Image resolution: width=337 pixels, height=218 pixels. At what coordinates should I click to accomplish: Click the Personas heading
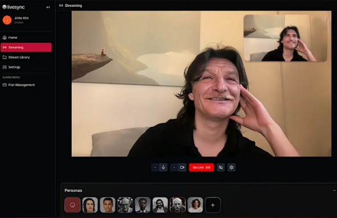click(x=74, y=191)
